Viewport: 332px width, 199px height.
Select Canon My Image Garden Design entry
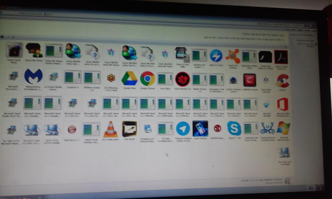click(54, 51)
